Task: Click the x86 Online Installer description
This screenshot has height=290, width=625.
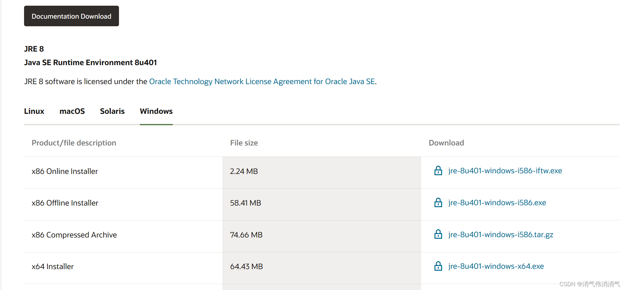Action: click(65, 171)
